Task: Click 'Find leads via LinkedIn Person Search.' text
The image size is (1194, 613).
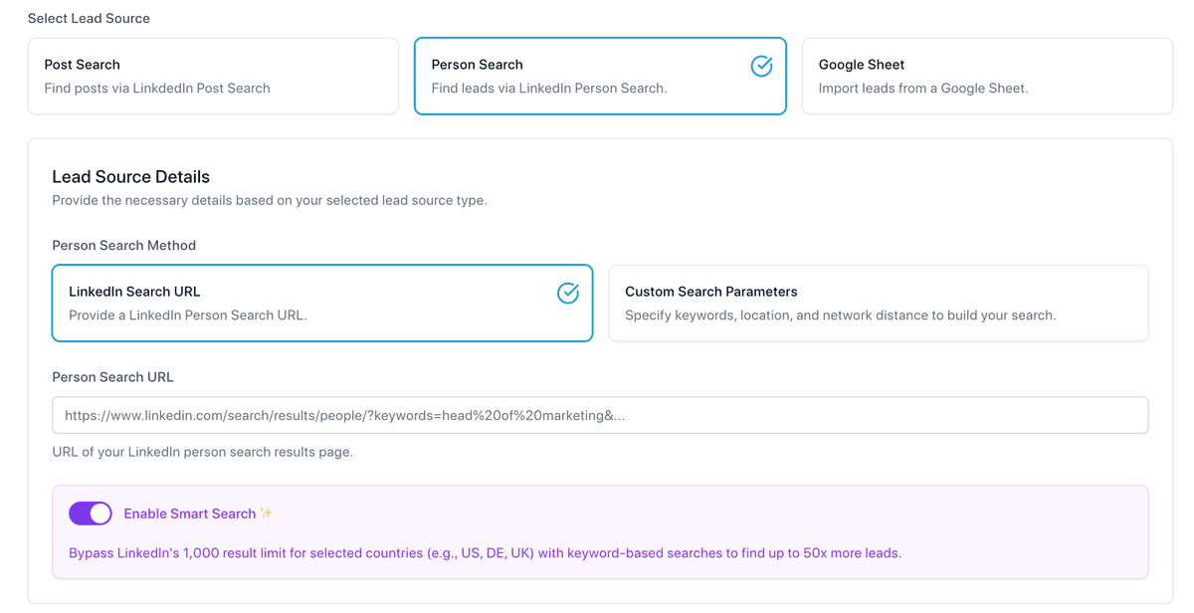Action: click(549, 88)
